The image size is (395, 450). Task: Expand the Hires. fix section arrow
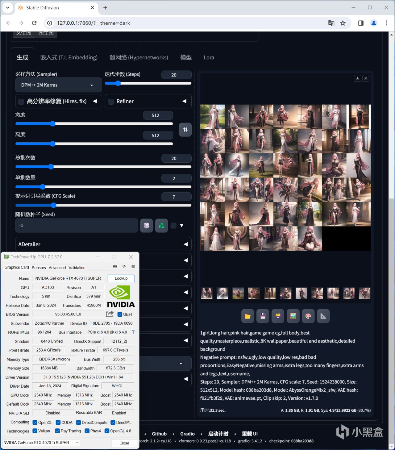point(95,101)
